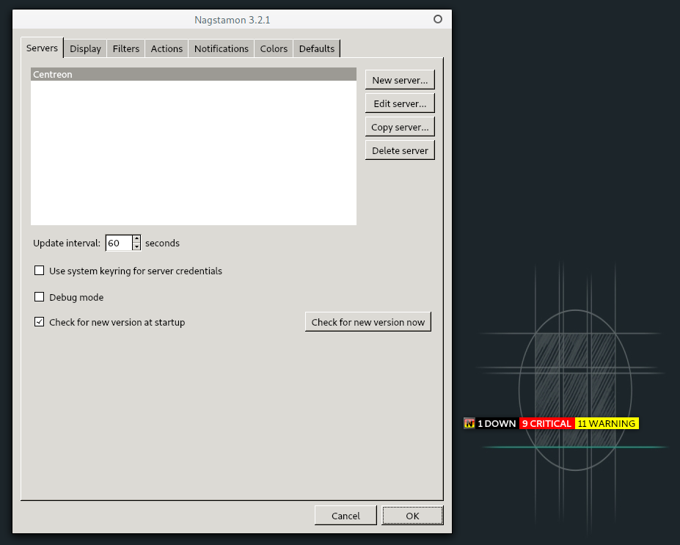The width and height of the screenshot is (680, 545).
Task: Click the Nagstamon logo icon in the status bar
Action: 469,423
